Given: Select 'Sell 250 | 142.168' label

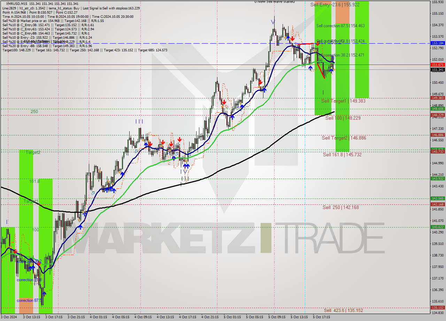Looking at the screenshot, I should pos(340,207).
